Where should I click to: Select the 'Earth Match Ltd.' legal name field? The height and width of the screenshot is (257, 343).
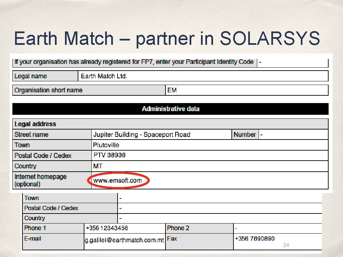point(203,76)
